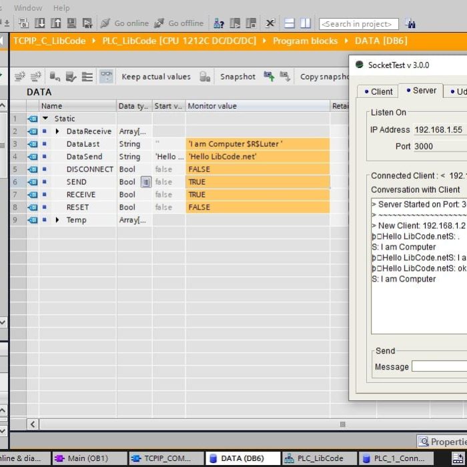Click the tag icon on the DataSend row
This screenshot has height=467, width=467.
click(x=33, y=157)
